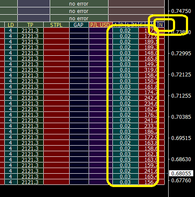
Task: Select the 0.69515 price axis label
Action: (x=181, y=138)
